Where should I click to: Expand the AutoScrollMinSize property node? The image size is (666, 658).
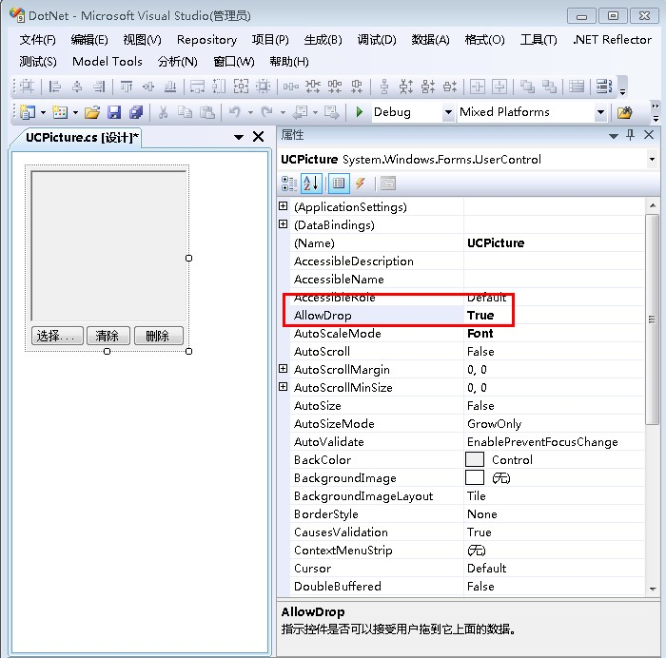pyautogui.click(x=283, y=387)
